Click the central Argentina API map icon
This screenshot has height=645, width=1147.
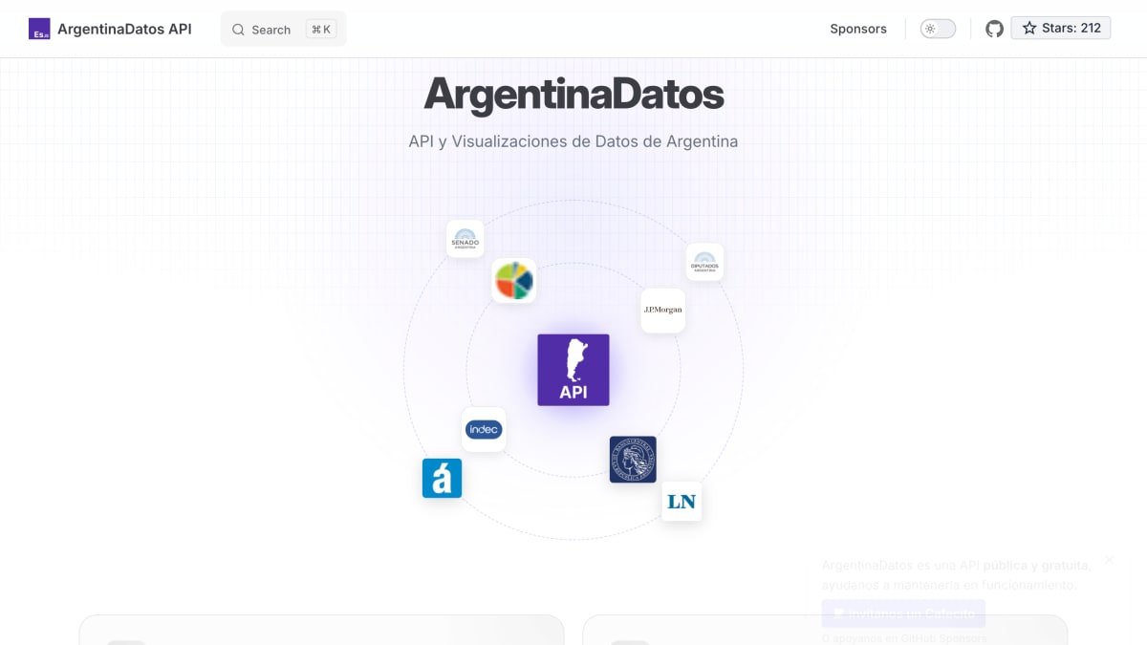pos(573,370)
